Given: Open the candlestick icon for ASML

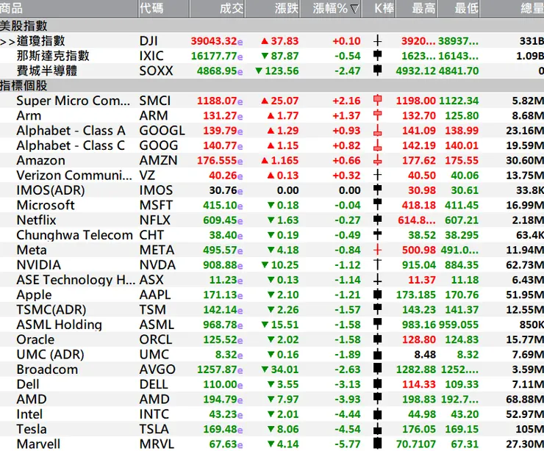Looking at the screenshot, I should coord(377,324).
